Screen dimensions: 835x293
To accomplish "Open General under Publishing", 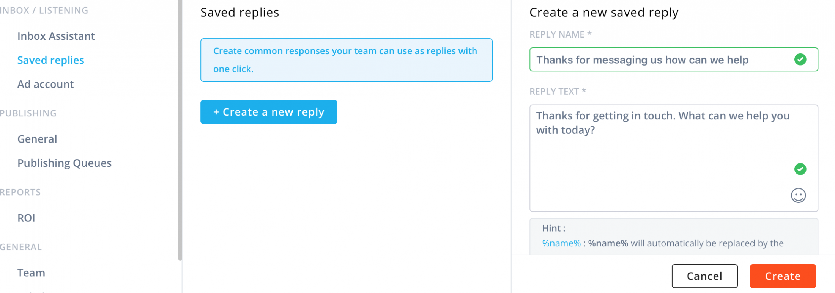I will (x=37, y=139).
